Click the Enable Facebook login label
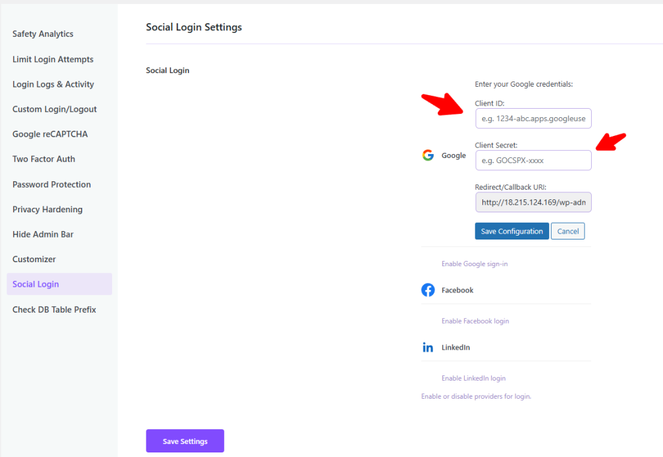 [475, 321]
